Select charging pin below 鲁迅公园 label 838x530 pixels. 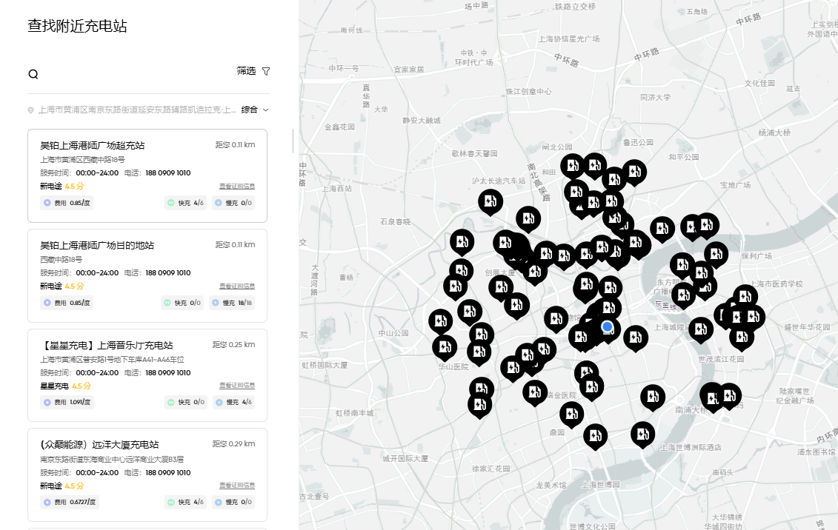634,172
